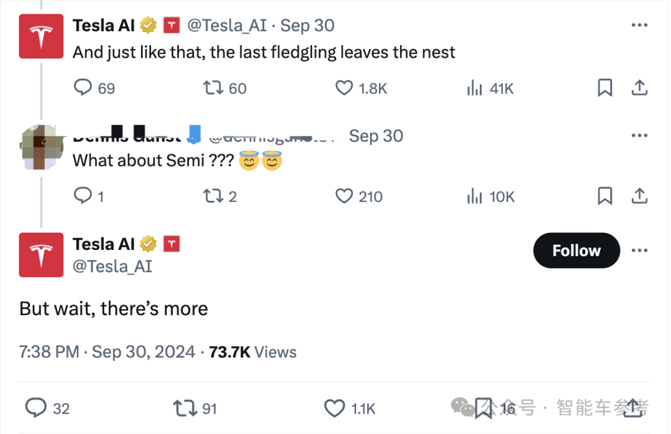View the 10K views stats on Semi comment
The image size is (671, 434).
click(475, 196)
